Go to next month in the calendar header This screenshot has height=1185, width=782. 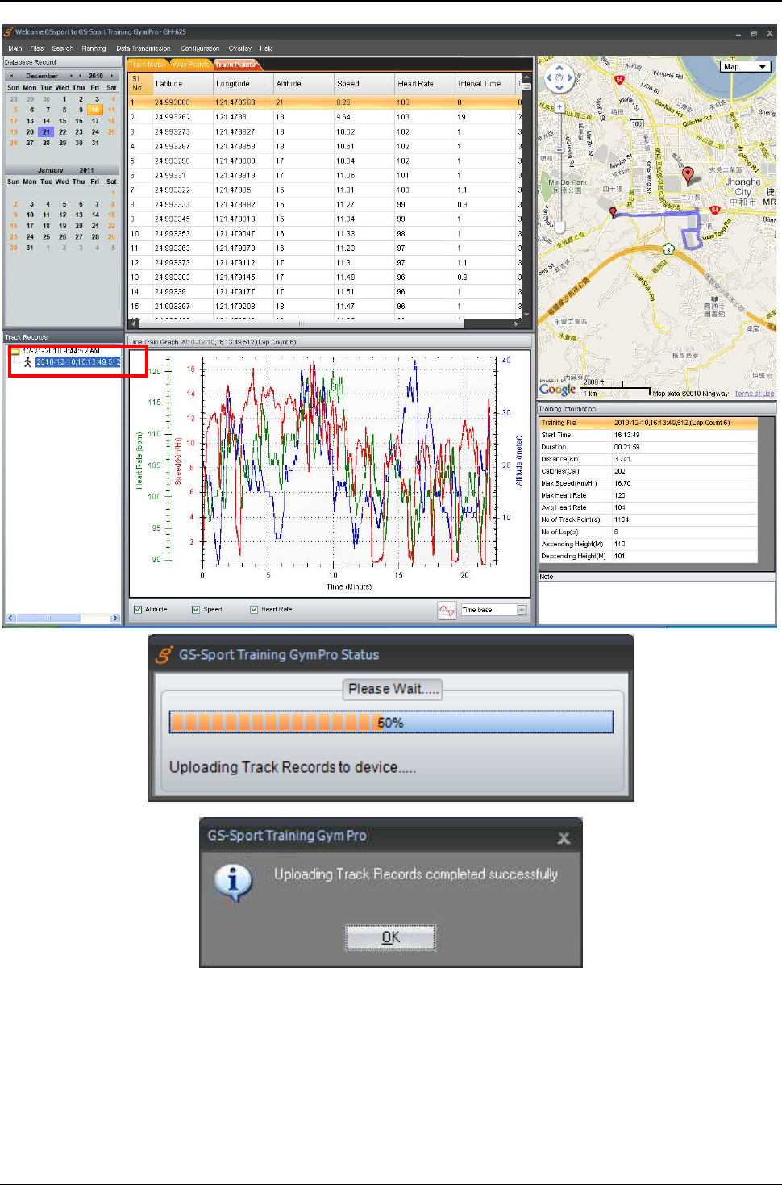coord(70,76)
